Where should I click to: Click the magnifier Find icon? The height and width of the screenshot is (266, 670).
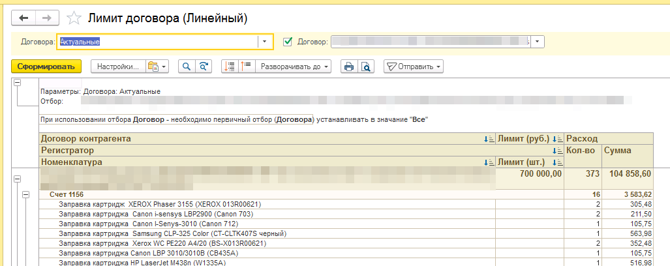[187, 66]
